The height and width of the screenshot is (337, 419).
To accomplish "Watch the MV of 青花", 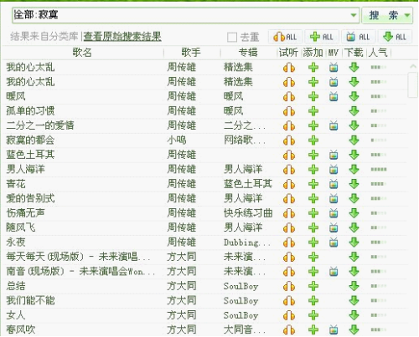I will (x=334, y=184).
